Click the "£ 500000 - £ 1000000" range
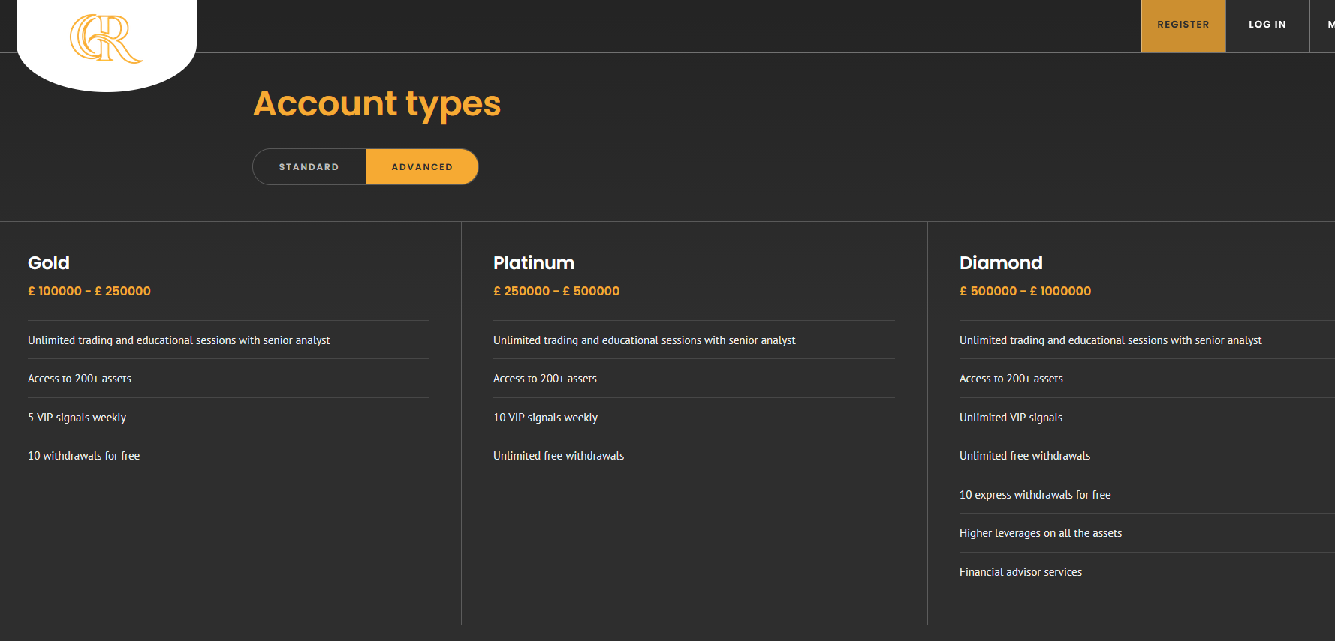The width and height of the screenshot is (1335, 641). pos(1025,291)
